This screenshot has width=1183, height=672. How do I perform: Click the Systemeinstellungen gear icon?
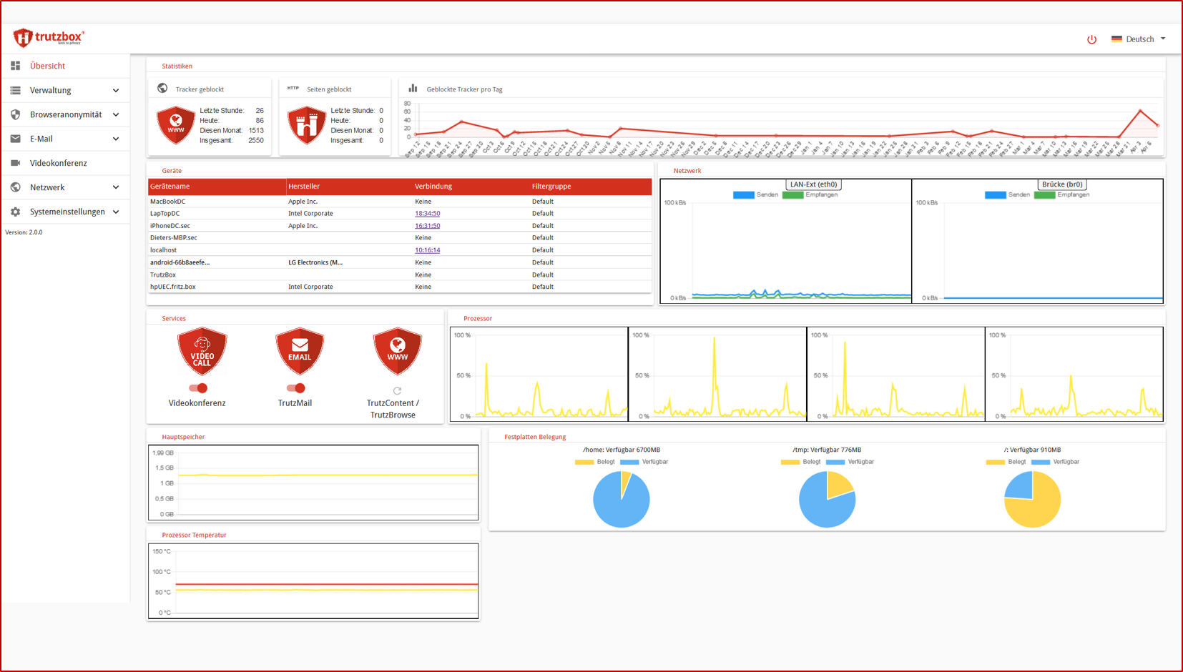click(x=16, y=212)
